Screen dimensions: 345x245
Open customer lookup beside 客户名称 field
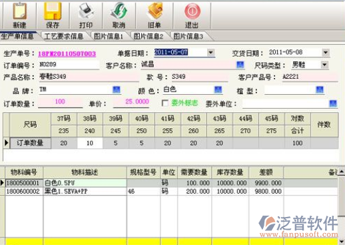click(240, 65)
